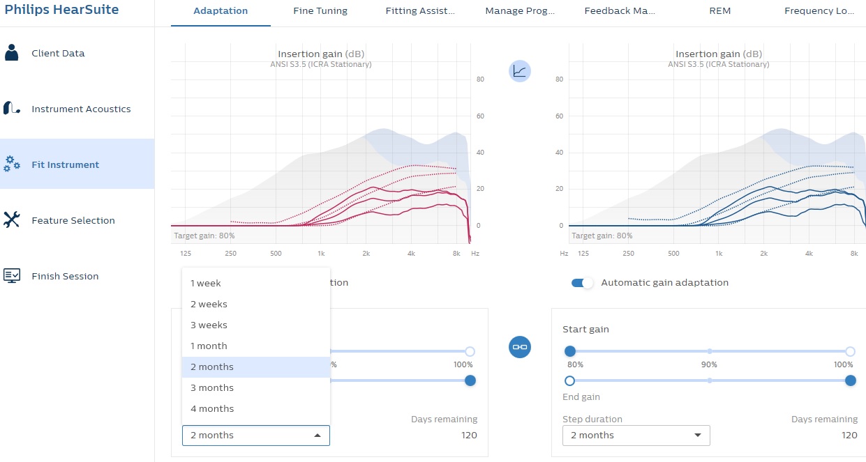Click left Days remaining value 120
Viewport: 866px width, 462px height.
[469, 435]
